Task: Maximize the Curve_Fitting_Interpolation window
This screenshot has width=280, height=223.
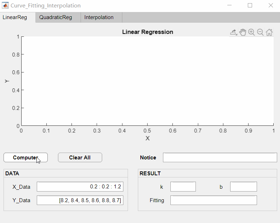Action: (x=250, y=5)
